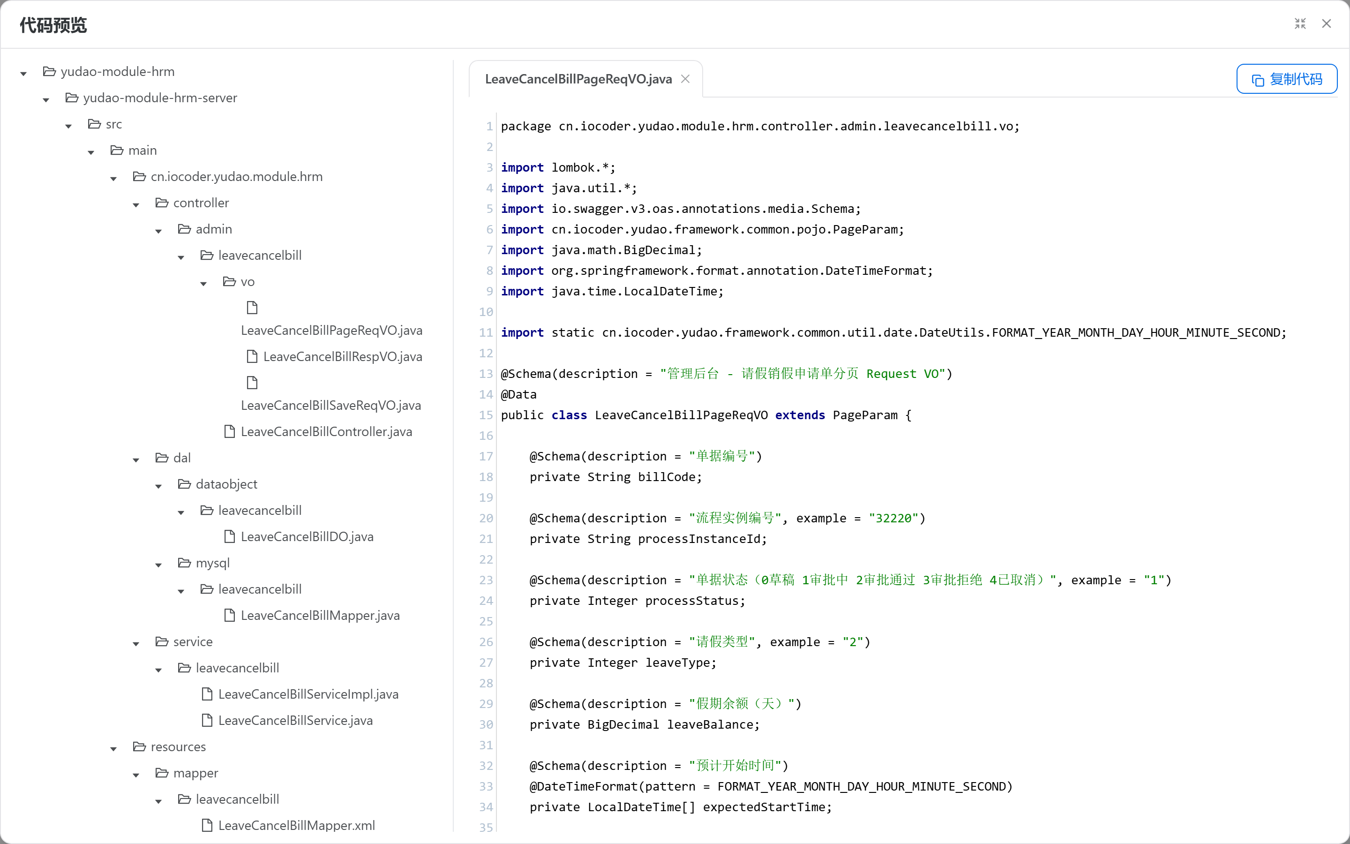Image resolution: width=1350 pixels, height=844 pixels.
Task: Click the dataobject folder icon
Action: [184, 484]
